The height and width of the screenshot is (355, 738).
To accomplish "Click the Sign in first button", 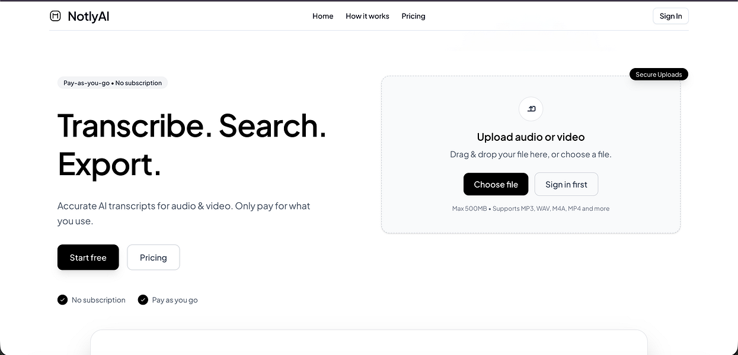I will [x=566, y=184].
